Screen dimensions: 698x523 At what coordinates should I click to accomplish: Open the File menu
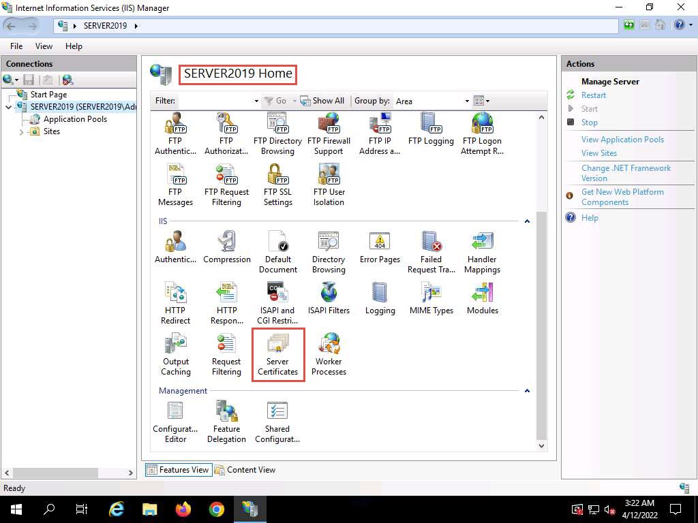16,46
